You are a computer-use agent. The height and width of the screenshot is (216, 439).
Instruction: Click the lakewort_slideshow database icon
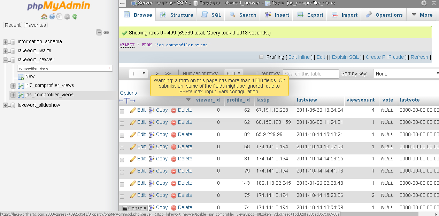(13, 105)
